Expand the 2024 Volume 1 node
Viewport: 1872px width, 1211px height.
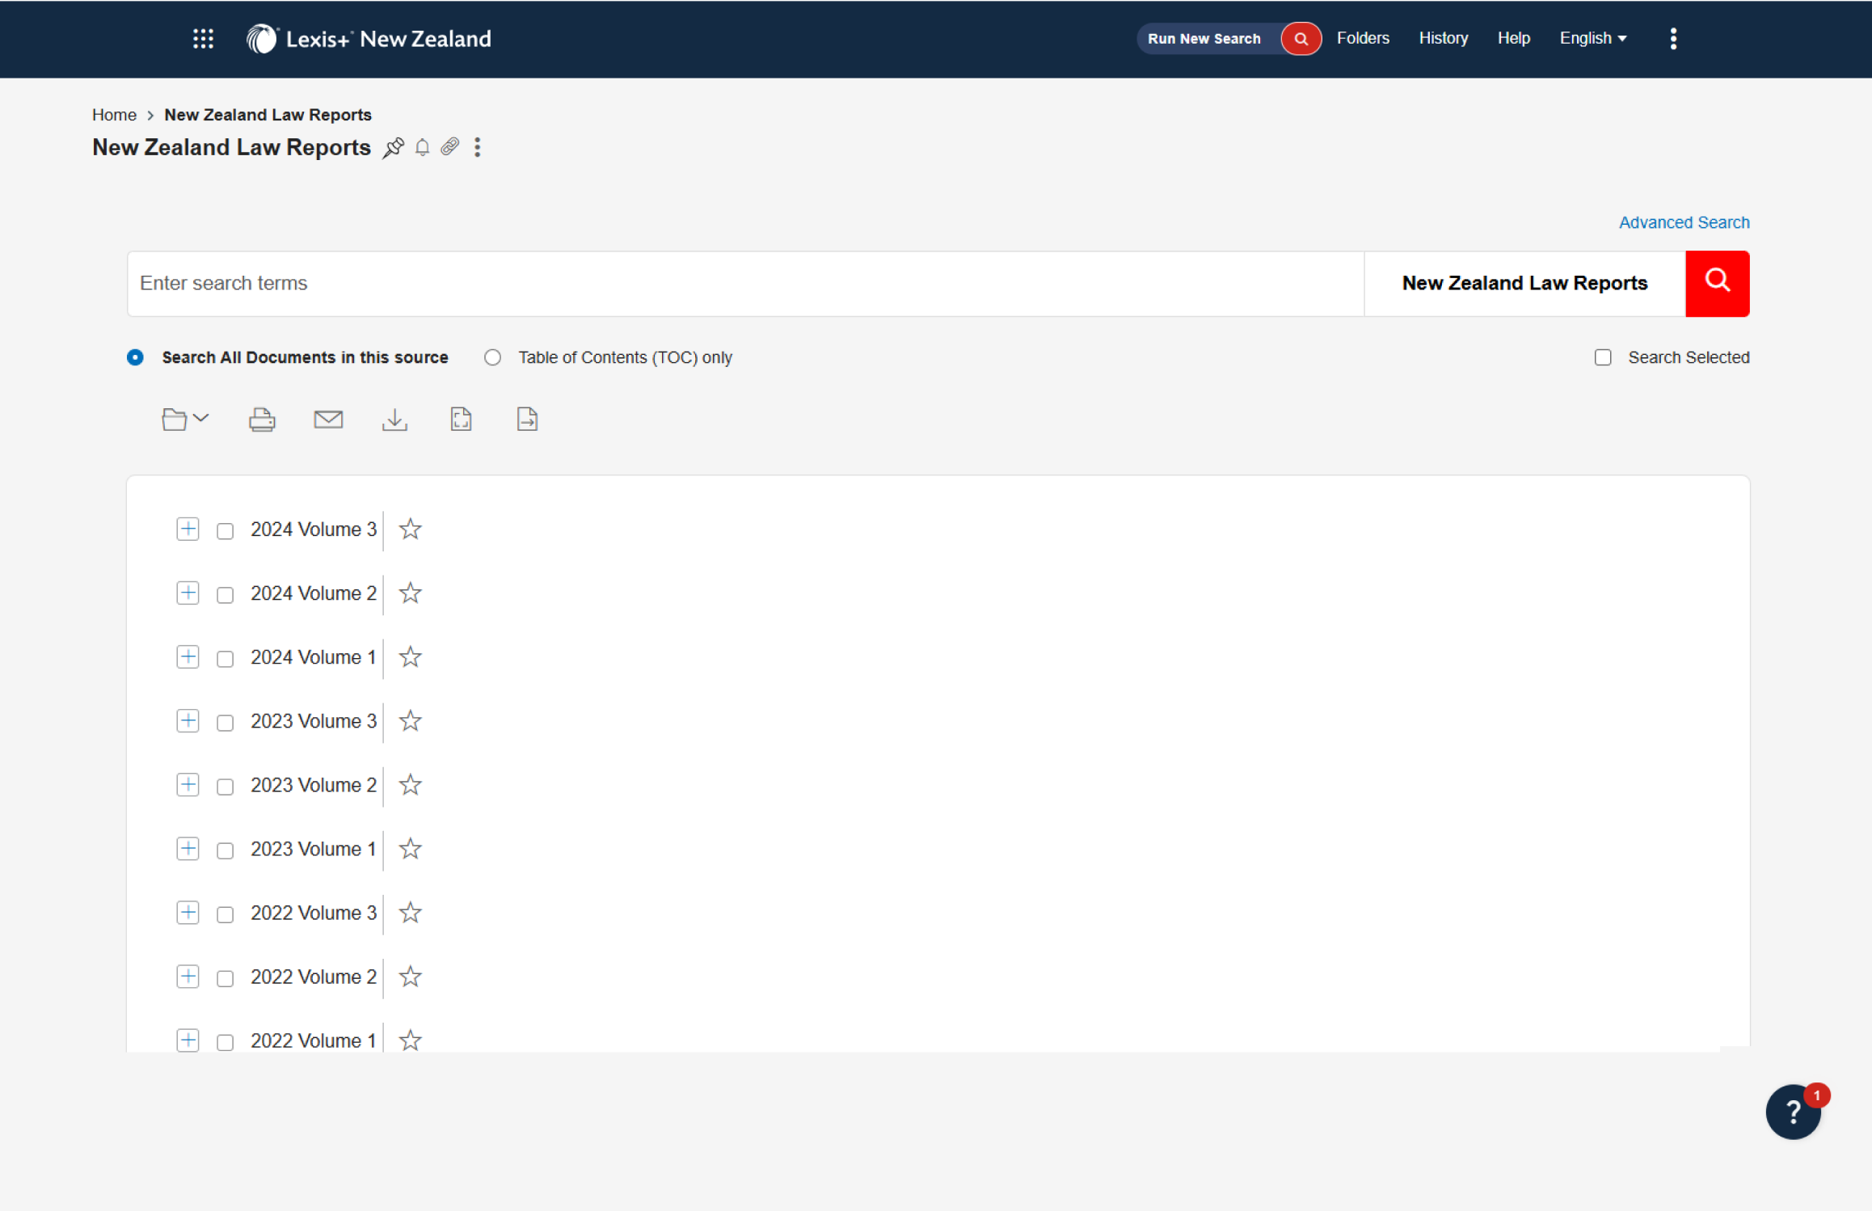188,656
